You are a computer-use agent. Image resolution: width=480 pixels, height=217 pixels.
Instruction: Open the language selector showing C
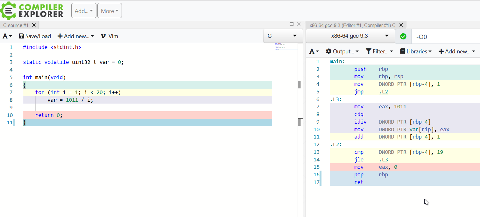tap(283, 36)
